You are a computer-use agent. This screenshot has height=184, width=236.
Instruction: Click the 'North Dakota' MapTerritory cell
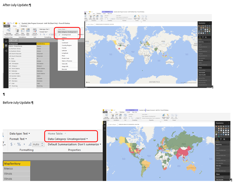[x=43, y=69]
